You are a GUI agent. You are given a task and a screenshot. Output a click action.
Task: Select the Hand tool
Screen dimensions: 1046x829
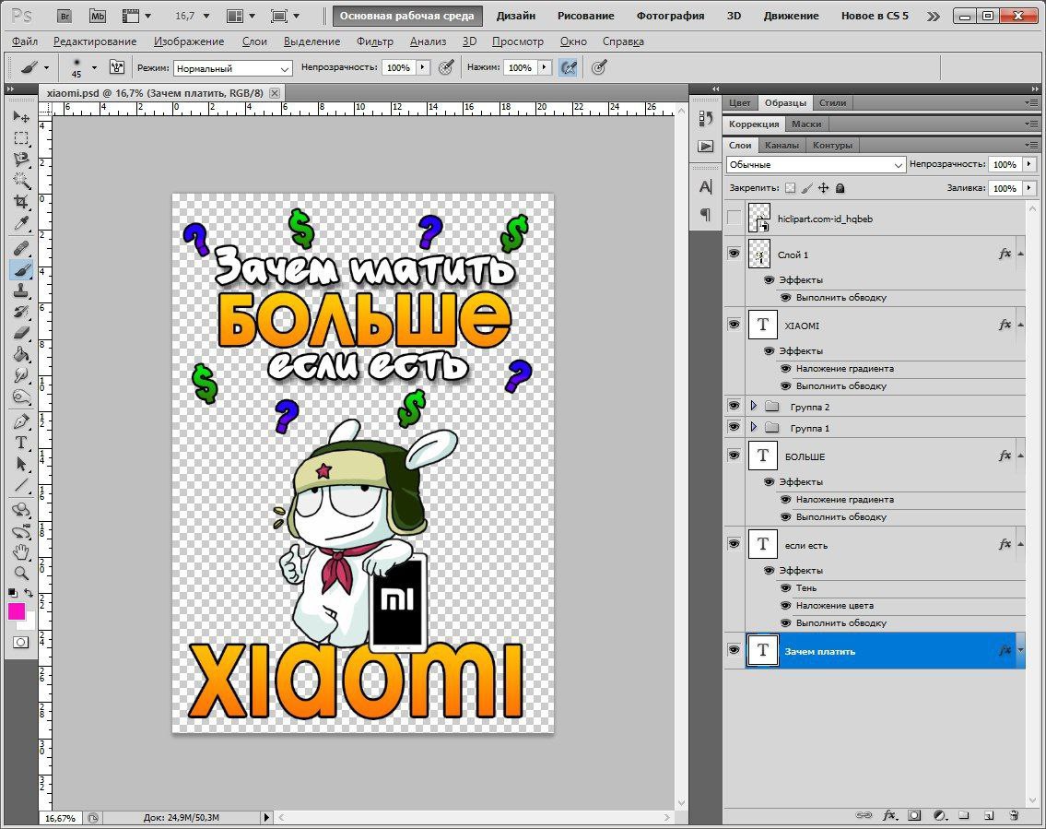pyautogui.click(x=20, y=552)
